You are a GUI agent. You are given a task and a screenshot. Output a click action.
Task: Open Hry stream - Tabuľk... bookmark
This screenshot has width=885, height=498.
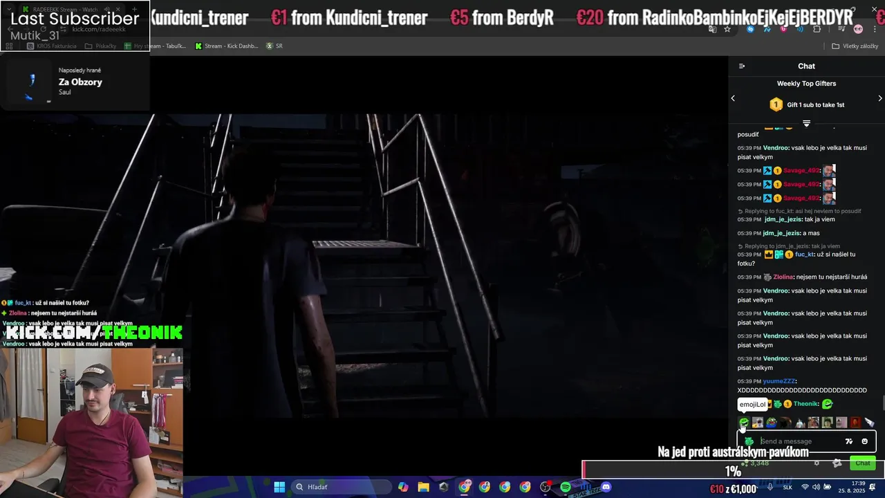point(155,46)
